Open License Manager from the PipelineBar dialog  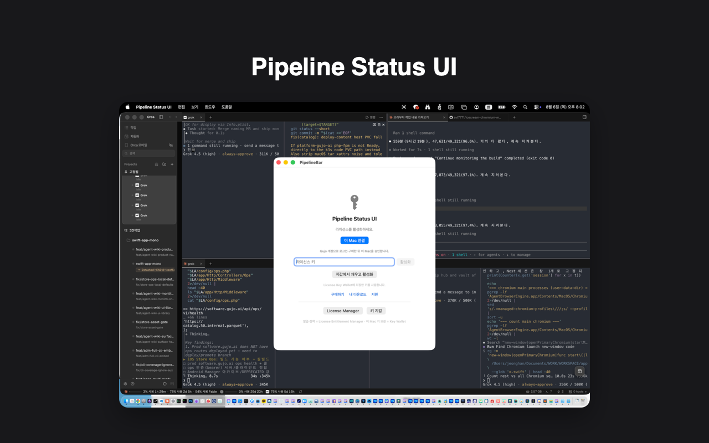click(343, 311)
